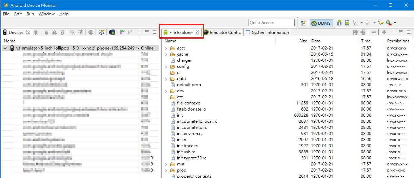Click the Open Perspective icon
The image size is (414, 178).
pyautogui.click(x=303, y=23)
